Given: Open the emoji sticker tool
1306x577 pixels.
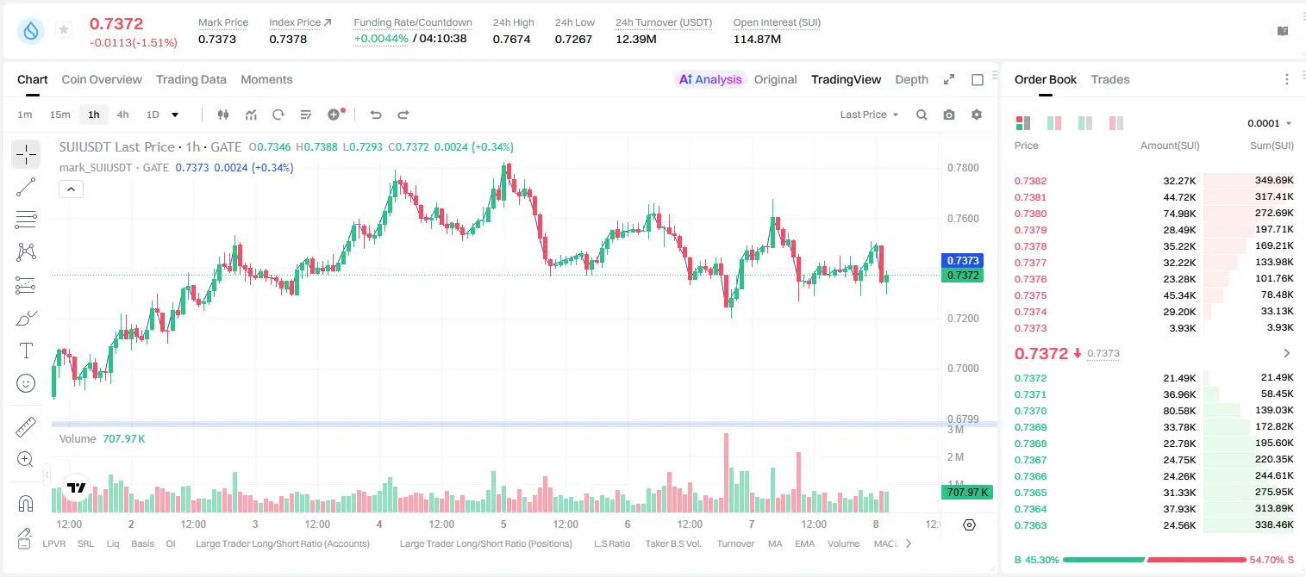Looking at the screenshot, I should point(26,383).
